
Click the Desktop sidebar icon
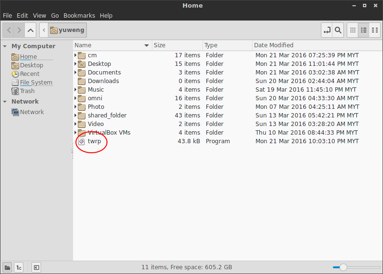15,65
